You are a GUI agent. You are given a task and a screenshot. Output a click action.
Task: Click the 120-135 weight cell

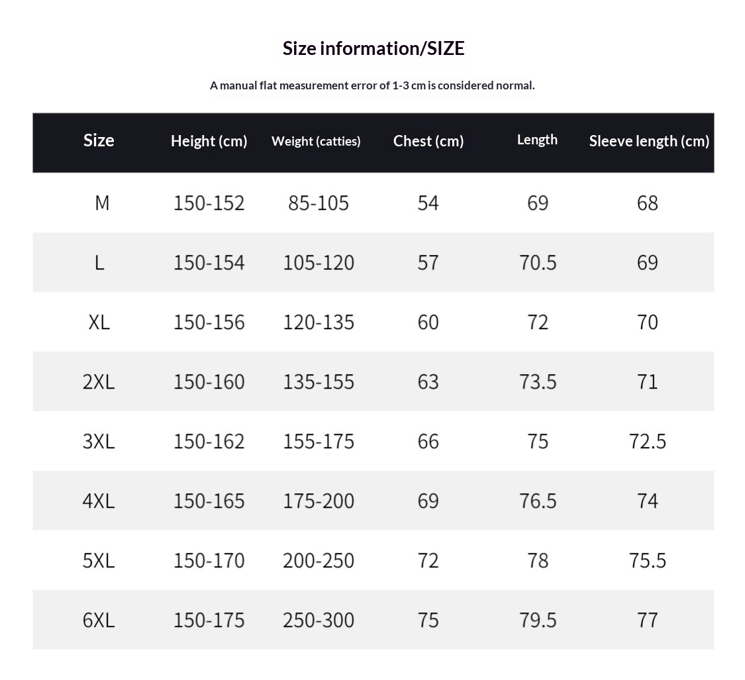pyautogui.click(x=319, y=322)
